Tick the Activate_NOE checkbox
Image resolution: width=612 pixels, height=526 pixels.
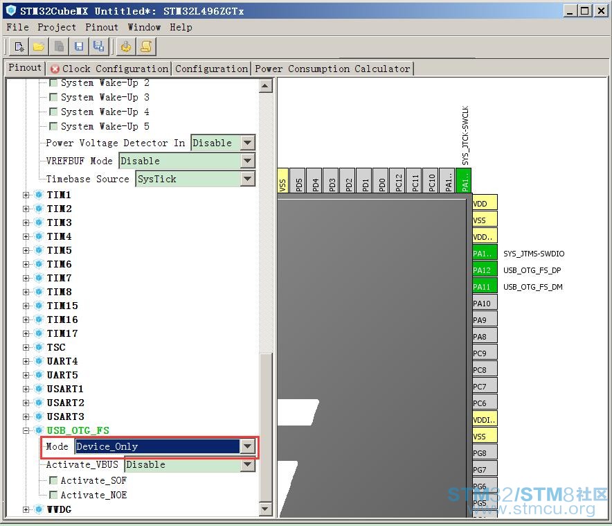(53, 495)
